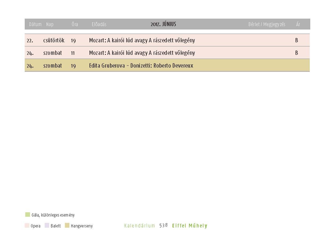Click date 24. in the Gruberova row
The image size is (335, 241).
click(x=30, y=66)
